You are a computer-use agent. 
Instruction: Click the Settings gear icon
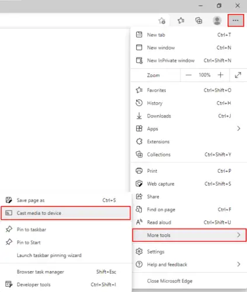[x=139, y=252]
